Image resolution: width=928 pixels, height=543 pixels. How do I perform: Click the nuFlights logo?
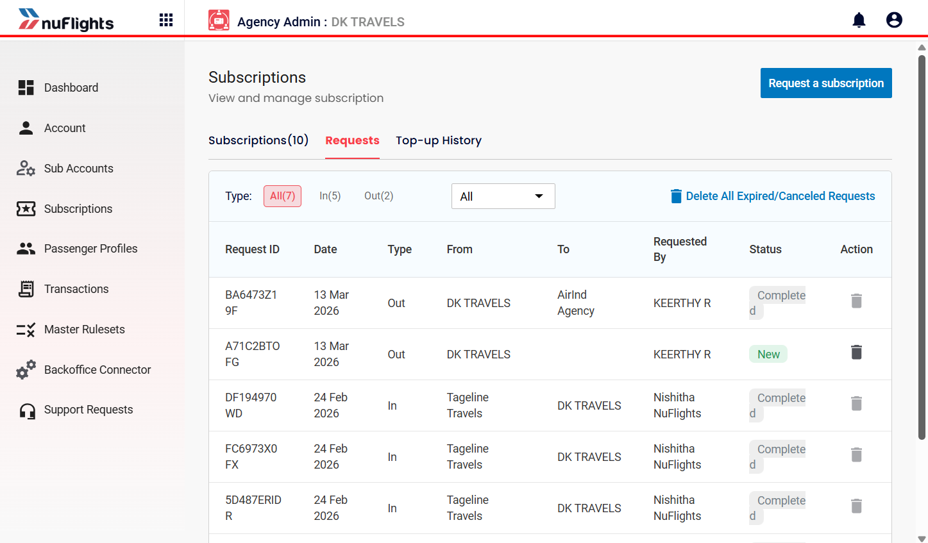pyautogui.click(x=66, y=20)
